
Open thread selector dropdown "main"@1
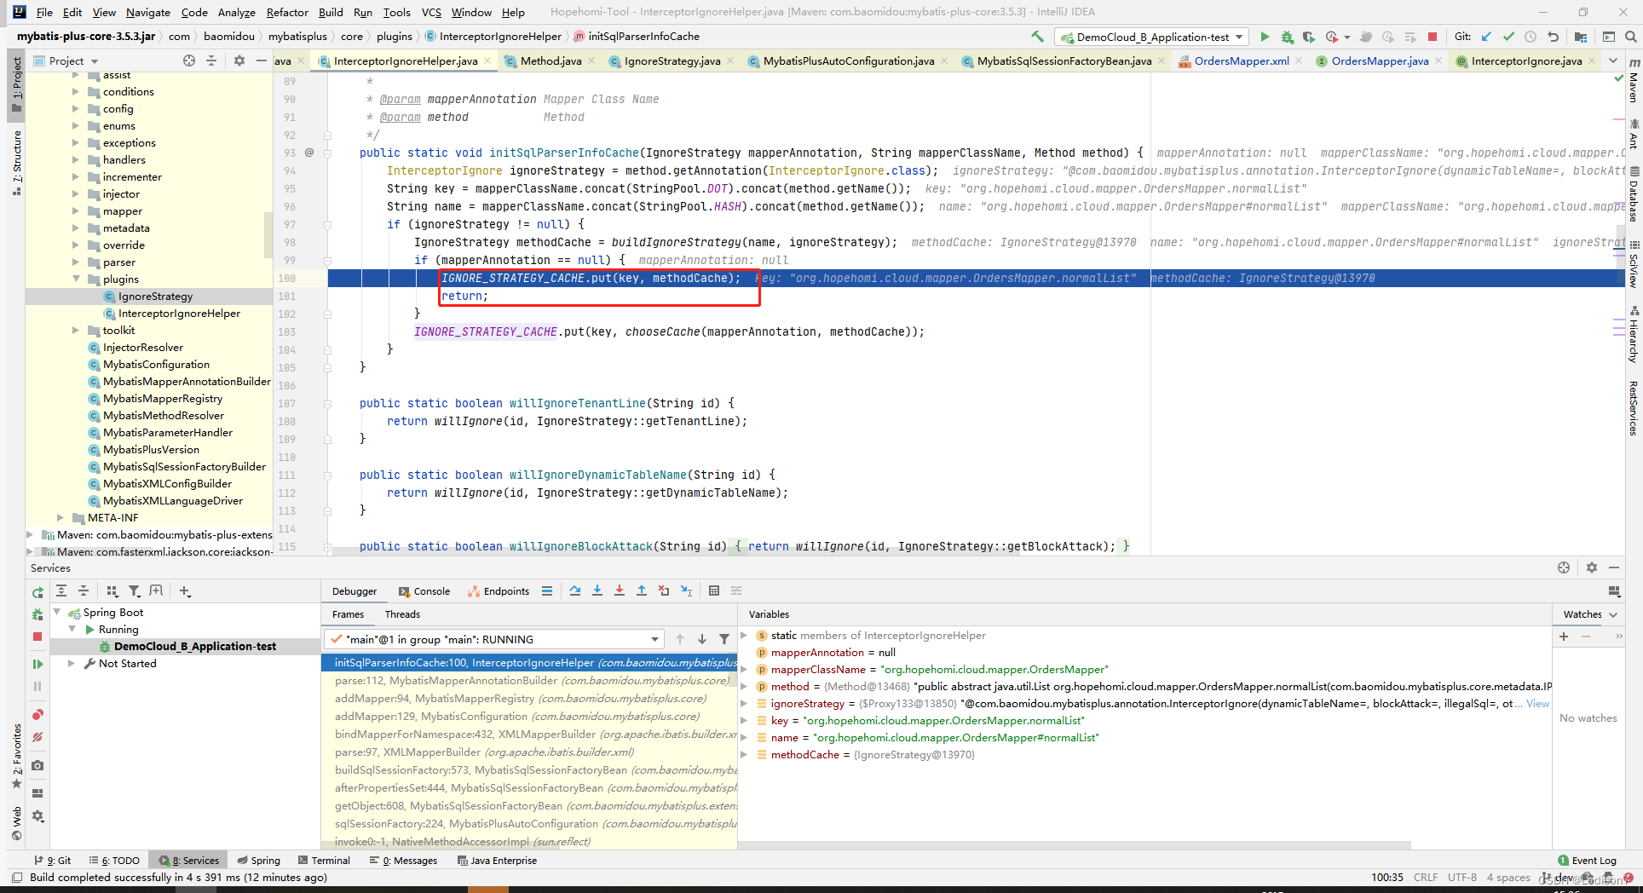[x=494, y=639]
